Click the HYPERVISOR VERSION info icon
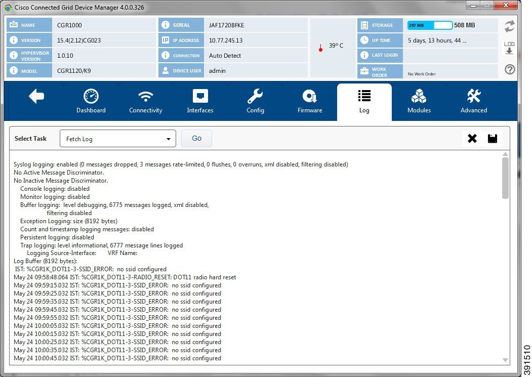This screenshot has width=532, height=377. point(14,55)
